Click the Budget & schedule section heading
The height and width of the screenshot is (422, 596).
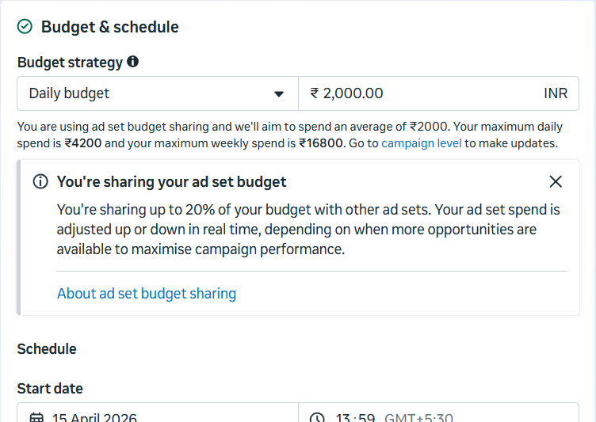(110, 27)
